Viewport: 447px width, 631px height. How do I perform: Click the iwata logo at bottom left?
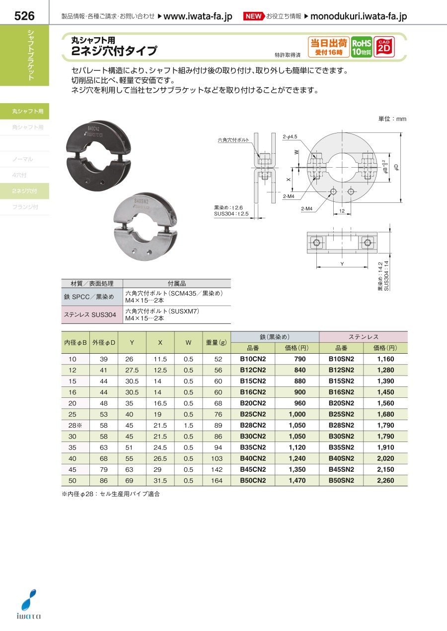pyautogui.click(x=28, y=605)
